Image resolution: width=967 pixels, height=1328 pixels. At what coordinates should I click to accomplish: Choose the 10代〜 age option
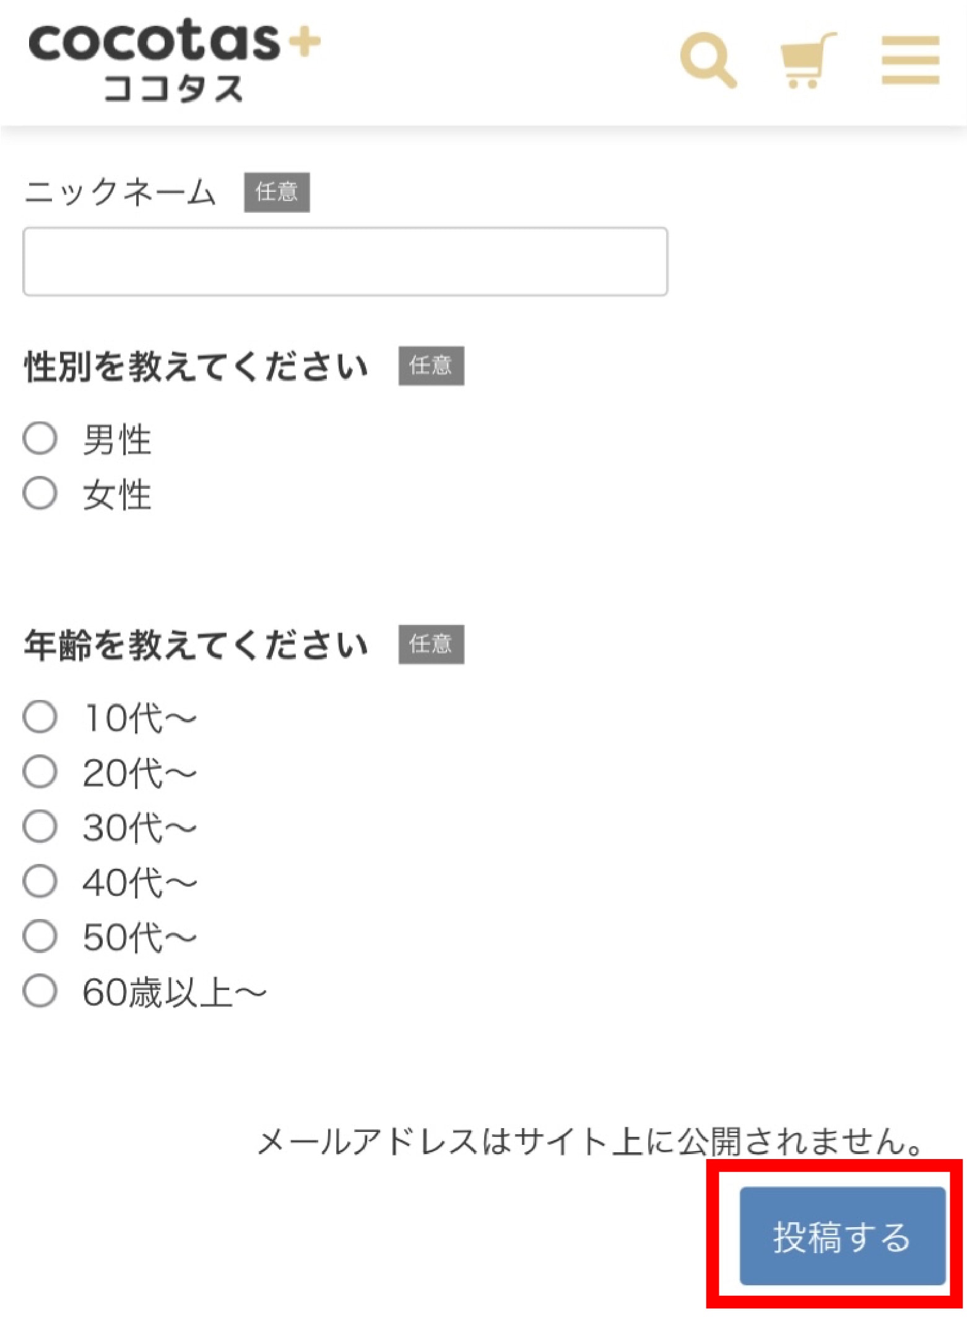tap(39, 717)
